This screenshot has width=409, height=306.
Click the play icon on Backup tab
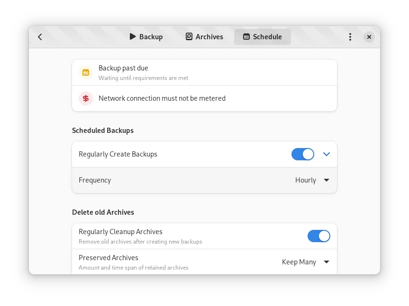(x=133, y=36)
